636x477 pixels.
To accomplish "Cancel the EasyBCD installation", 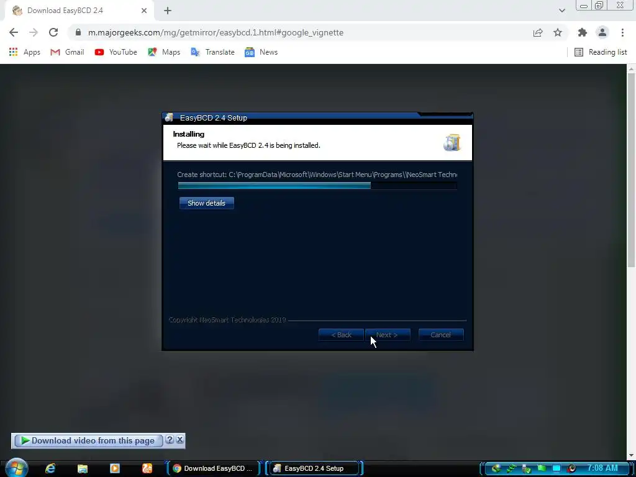I will pos(441,335).
